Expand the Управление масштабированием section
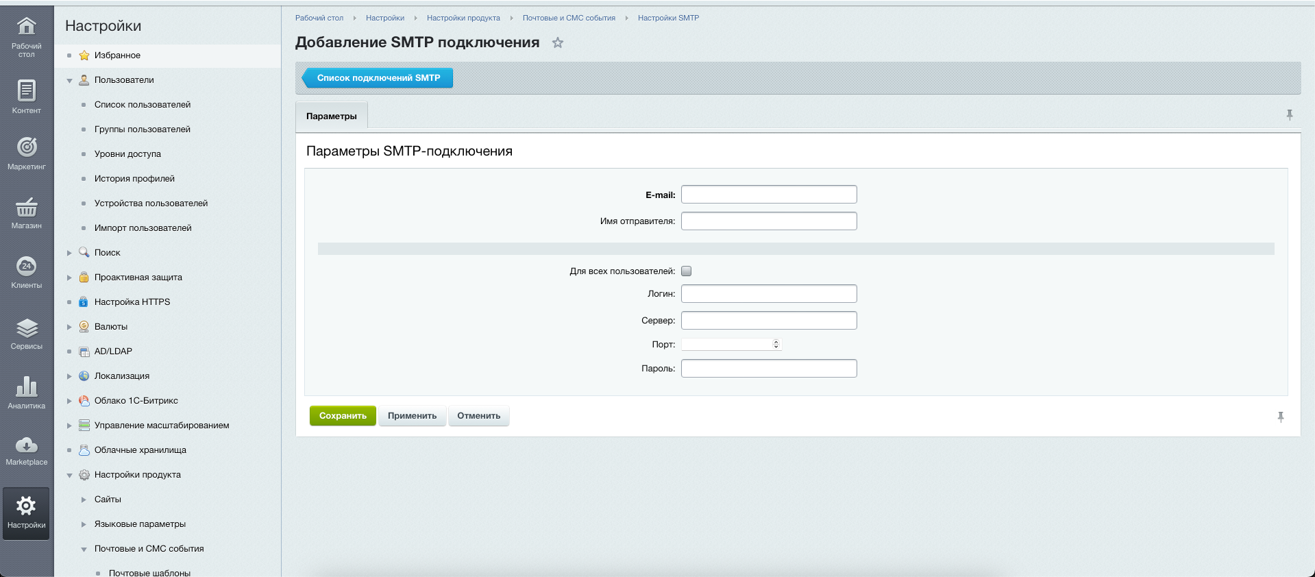Viewport: 1315px width, 577px height. 69,426
